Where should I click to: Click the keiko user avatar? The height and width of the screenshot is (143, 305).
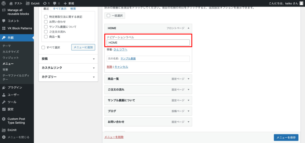pos(301,3)
